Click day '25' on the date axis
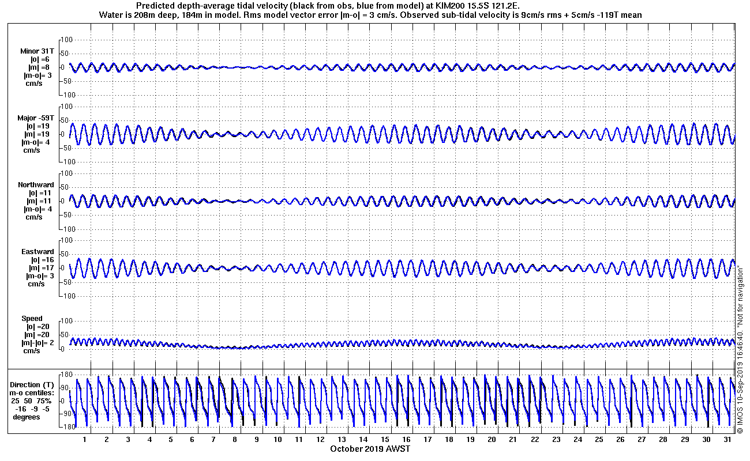 599,439
